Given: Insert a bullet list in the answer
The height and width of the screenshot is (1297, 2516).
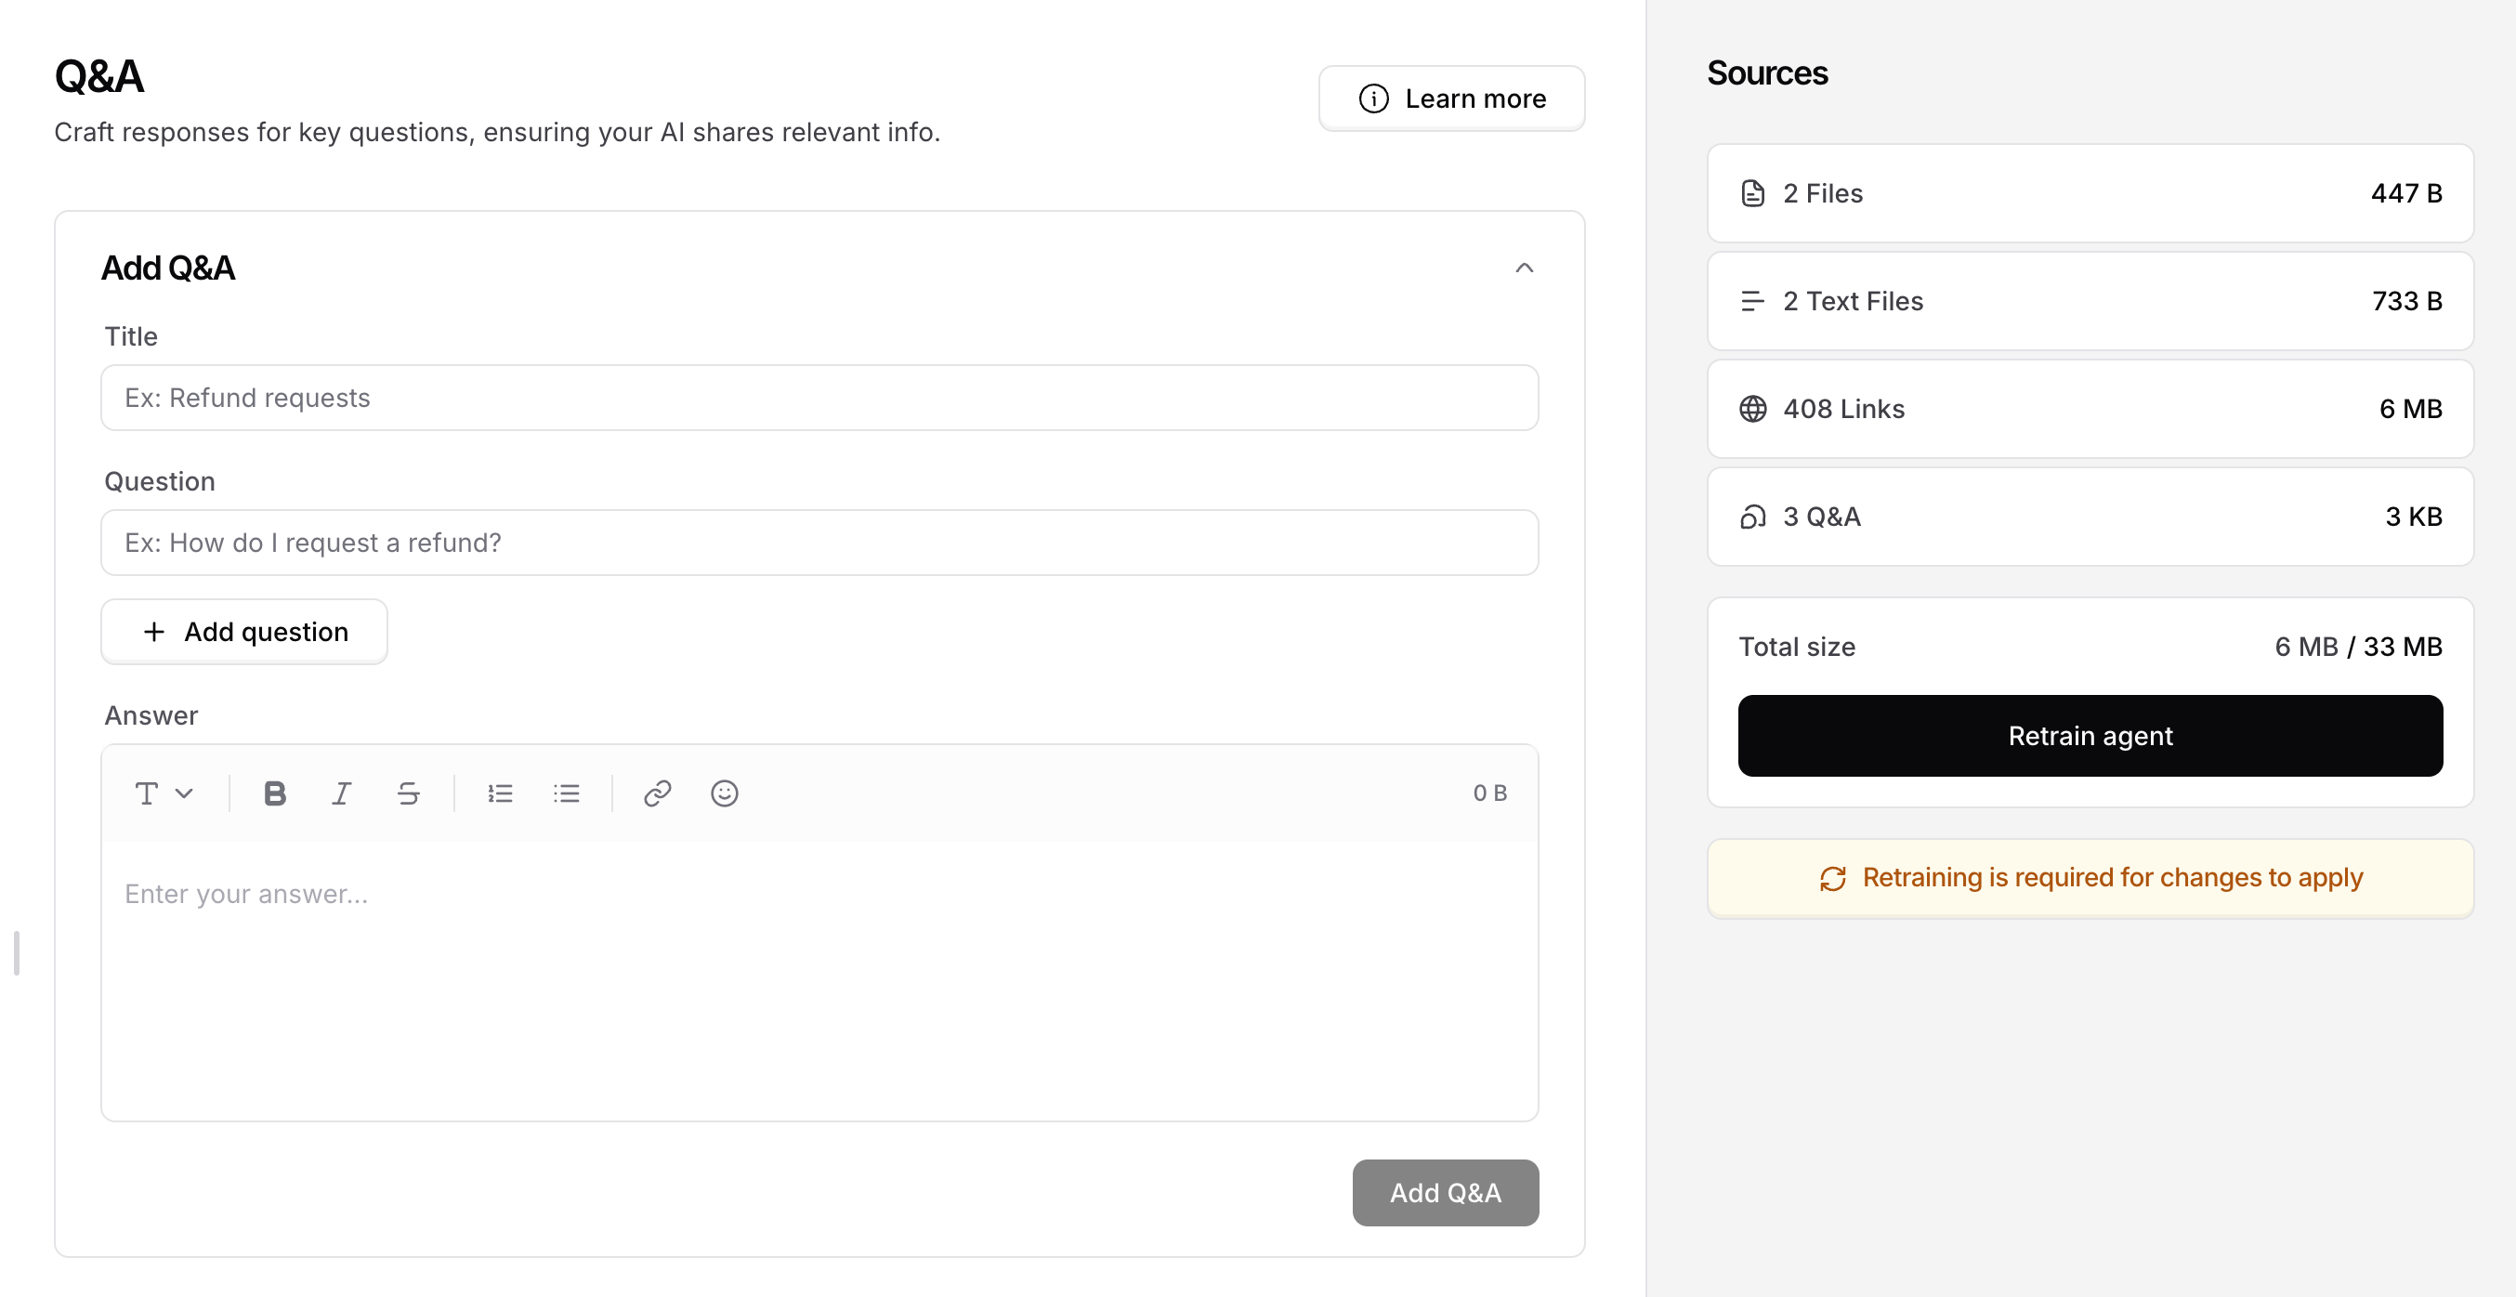Looking at the screenshot, I should click(x=567, y=793).
